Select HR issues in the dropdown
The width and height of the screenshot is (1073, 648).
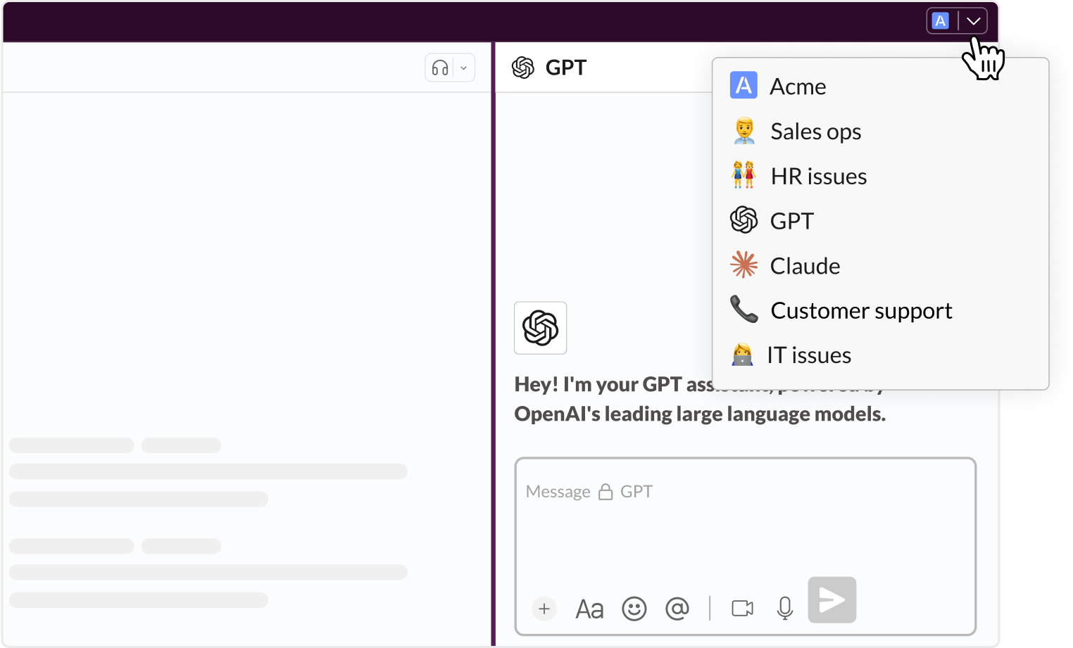pyautogui.click(x=880, y=176)
